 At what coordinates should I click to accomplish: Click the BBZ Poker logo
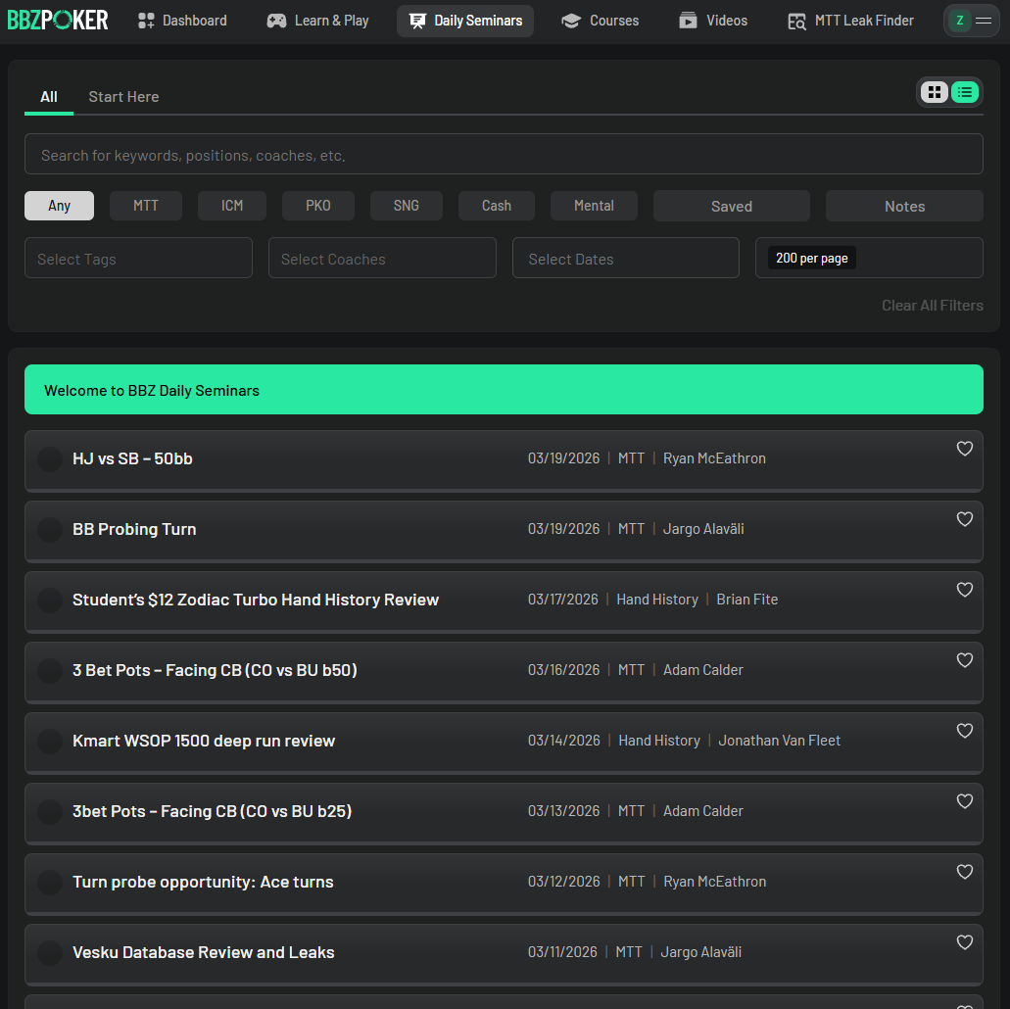pyautogui.click(x=58, y=20)
